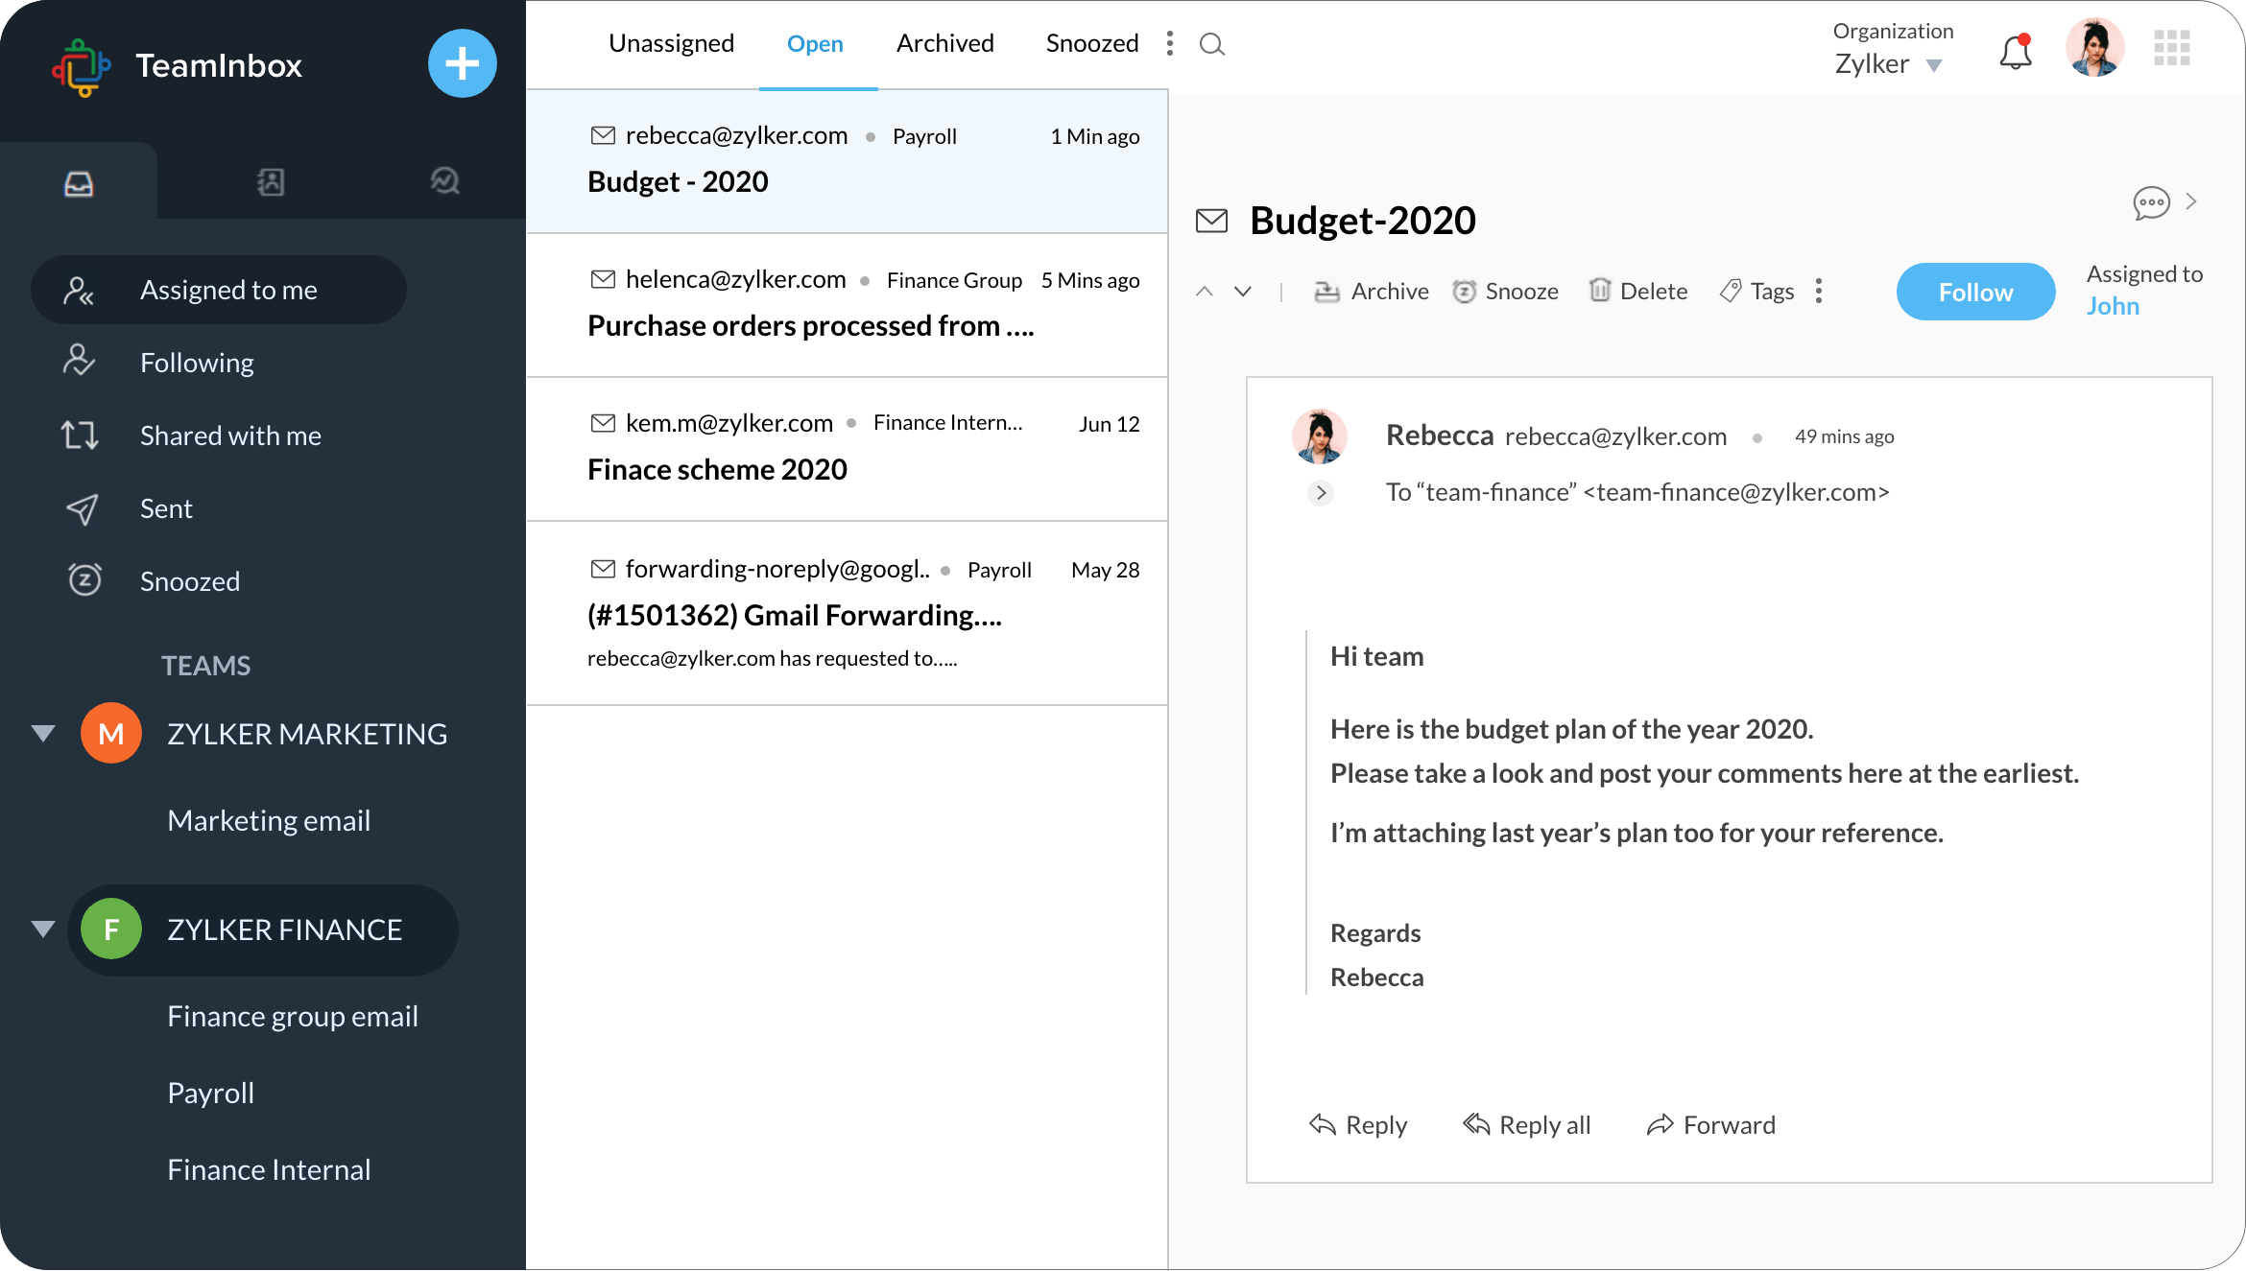Select the Open tab in inbox
Screen dimensions: 2246x1271
(x=815, y=43)
